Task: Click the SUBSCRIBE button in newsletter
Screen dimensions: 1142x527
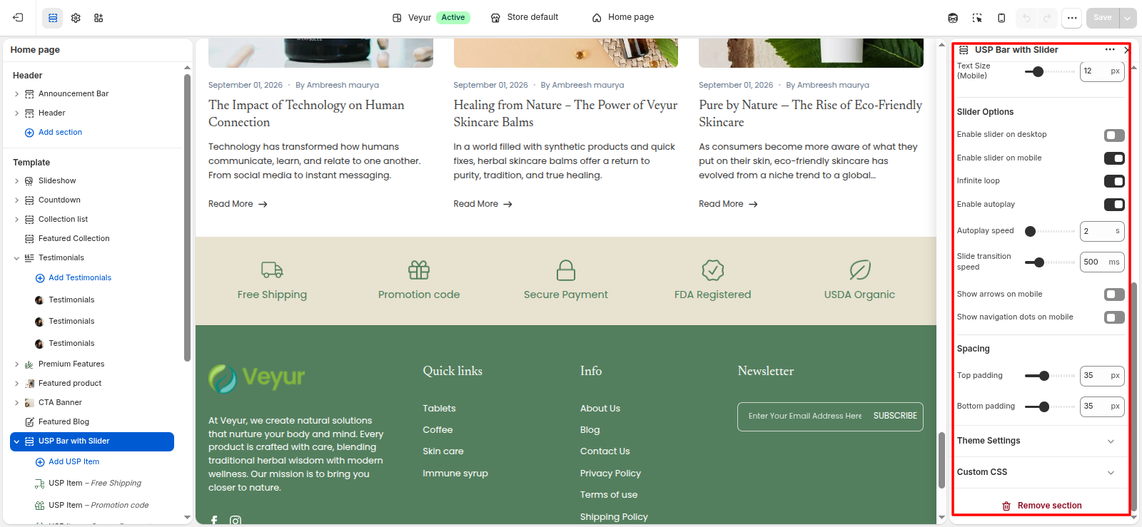Action: click(895, 416)
